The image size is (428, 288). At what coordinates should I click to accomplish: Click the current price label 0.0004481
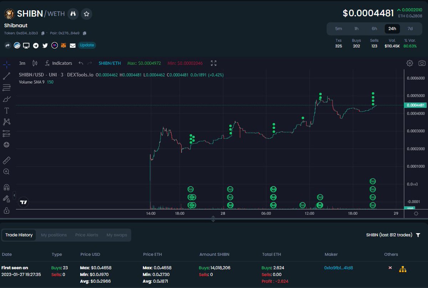click(x=416, y=105)
